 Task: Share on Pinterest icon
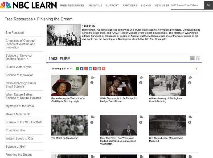pyautogui.click(x=95, y=69)
